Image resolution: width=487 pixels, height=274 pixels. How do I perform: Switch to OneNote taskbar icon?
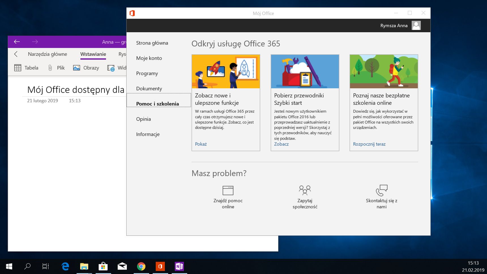pyautogui.click(x=179, y=266)
